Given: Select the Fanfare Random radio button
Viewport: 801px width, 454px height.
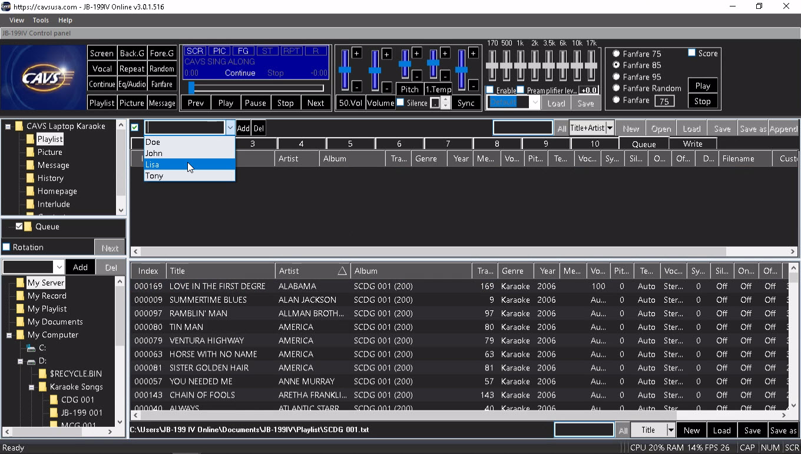Looking at the screenshot, I should (616, 88).
